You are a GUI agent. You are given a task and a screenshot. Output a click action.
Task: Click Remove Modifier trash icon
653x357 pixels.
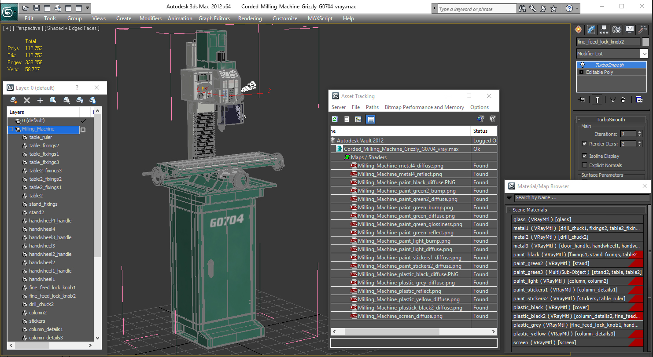(x=623, y=100)
